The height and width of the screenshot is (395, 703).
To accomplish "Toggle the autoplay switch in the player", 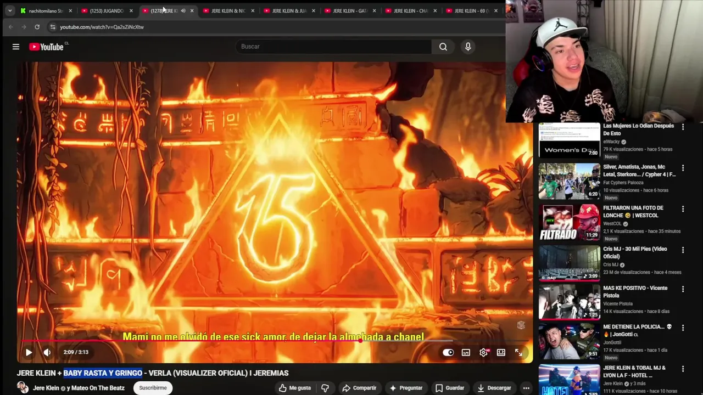I will pyautogui.click(x=448, y=352).
